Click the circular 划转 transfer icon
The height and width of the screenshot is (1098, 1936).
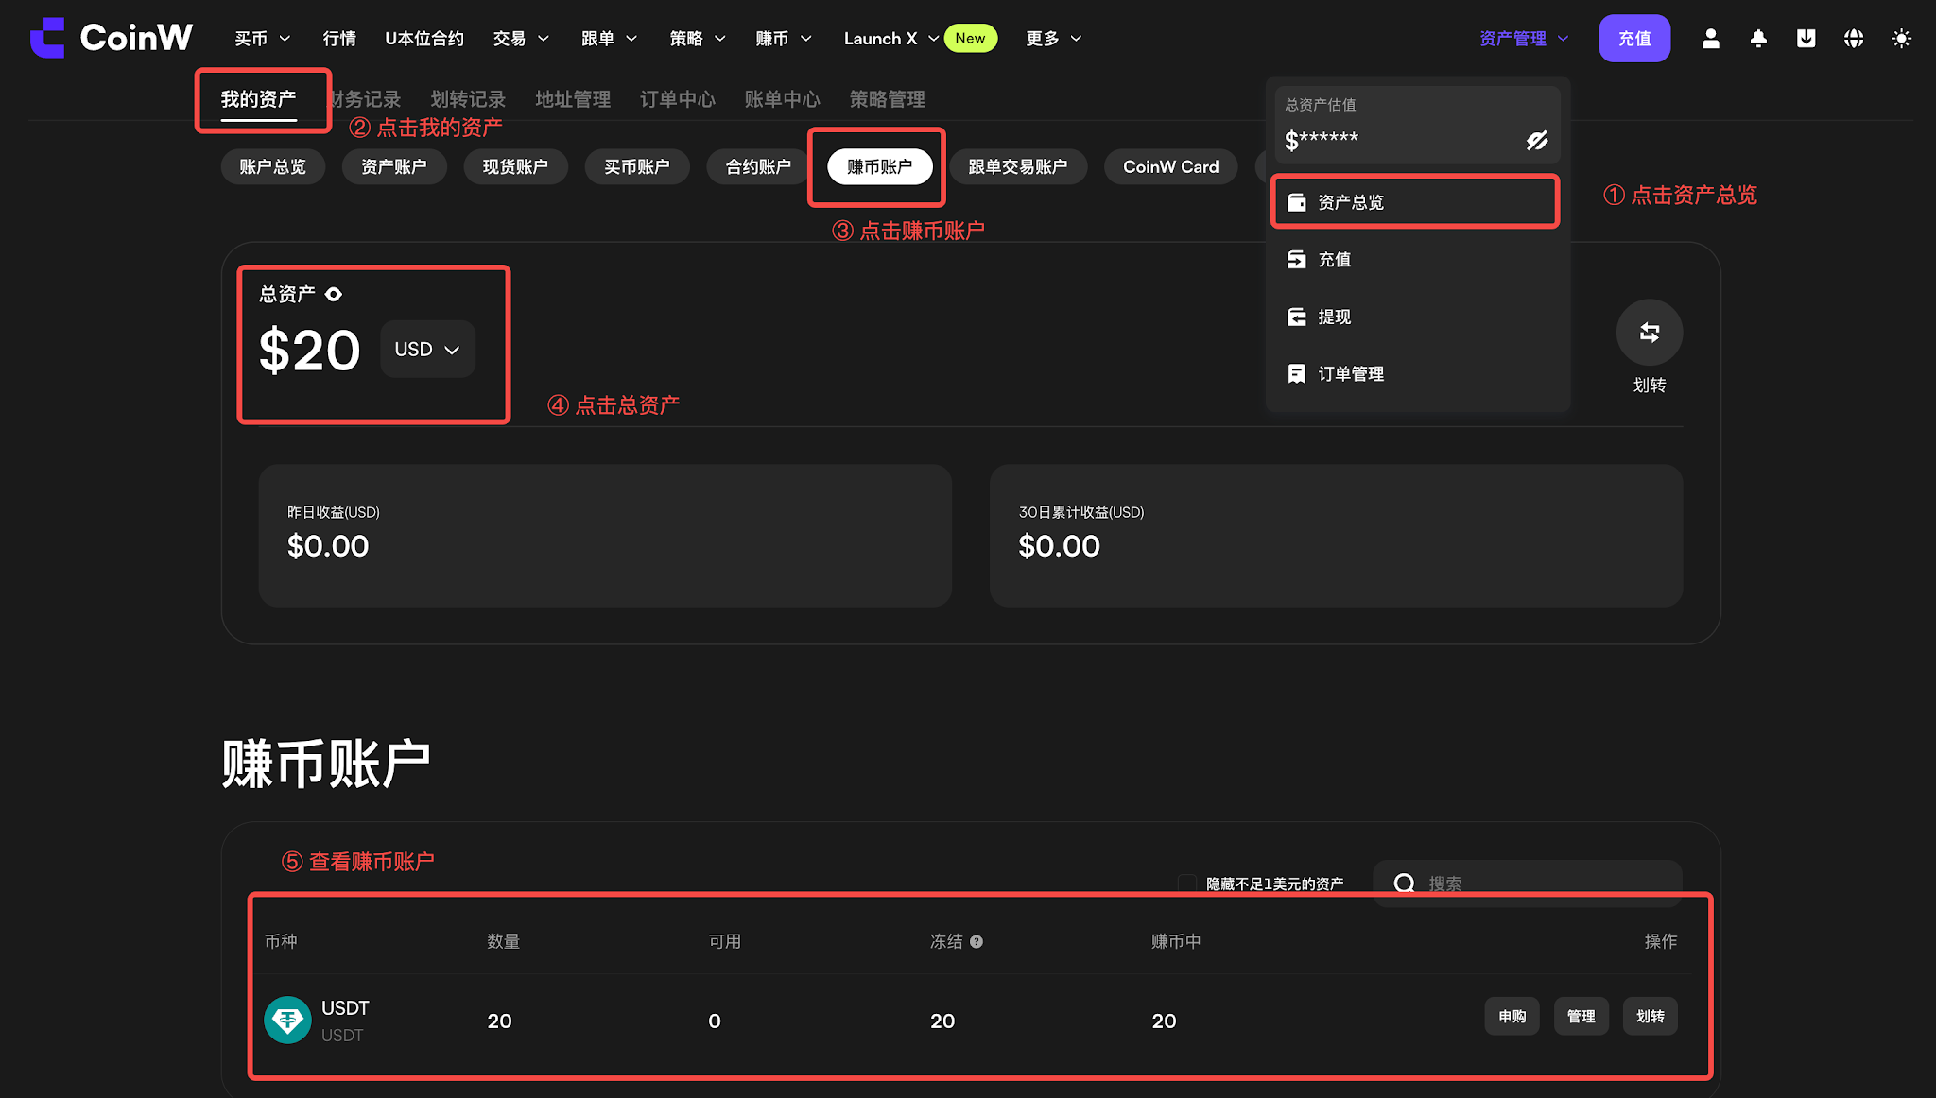tap(1650, 333)
